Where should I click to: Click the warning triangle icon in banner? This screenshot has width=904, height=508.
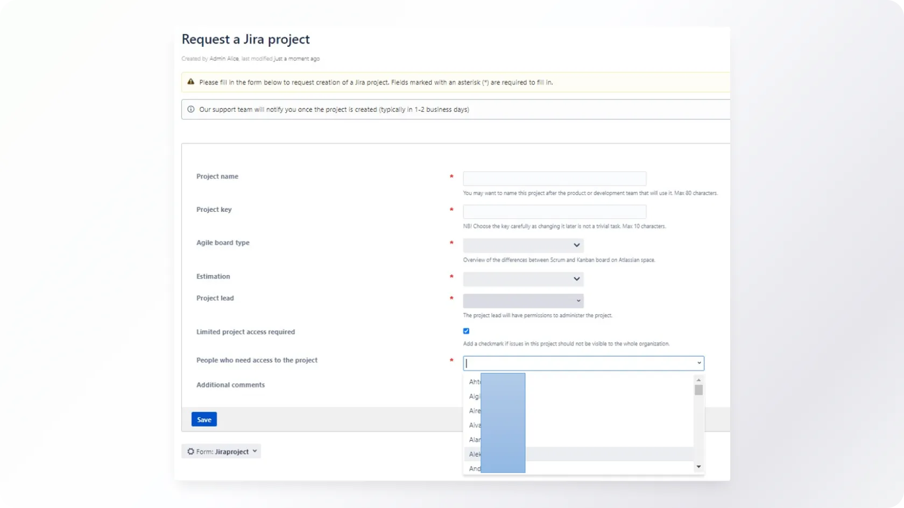(190, 82)
